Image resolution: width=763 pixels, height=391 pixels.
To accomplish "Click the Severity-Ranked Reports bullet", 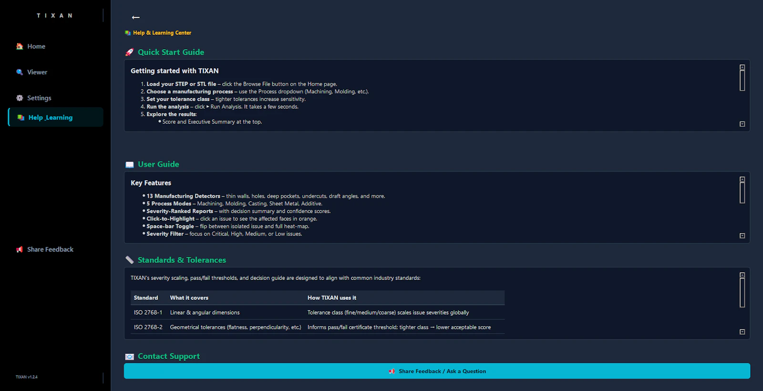I will [x=238, y=211].
